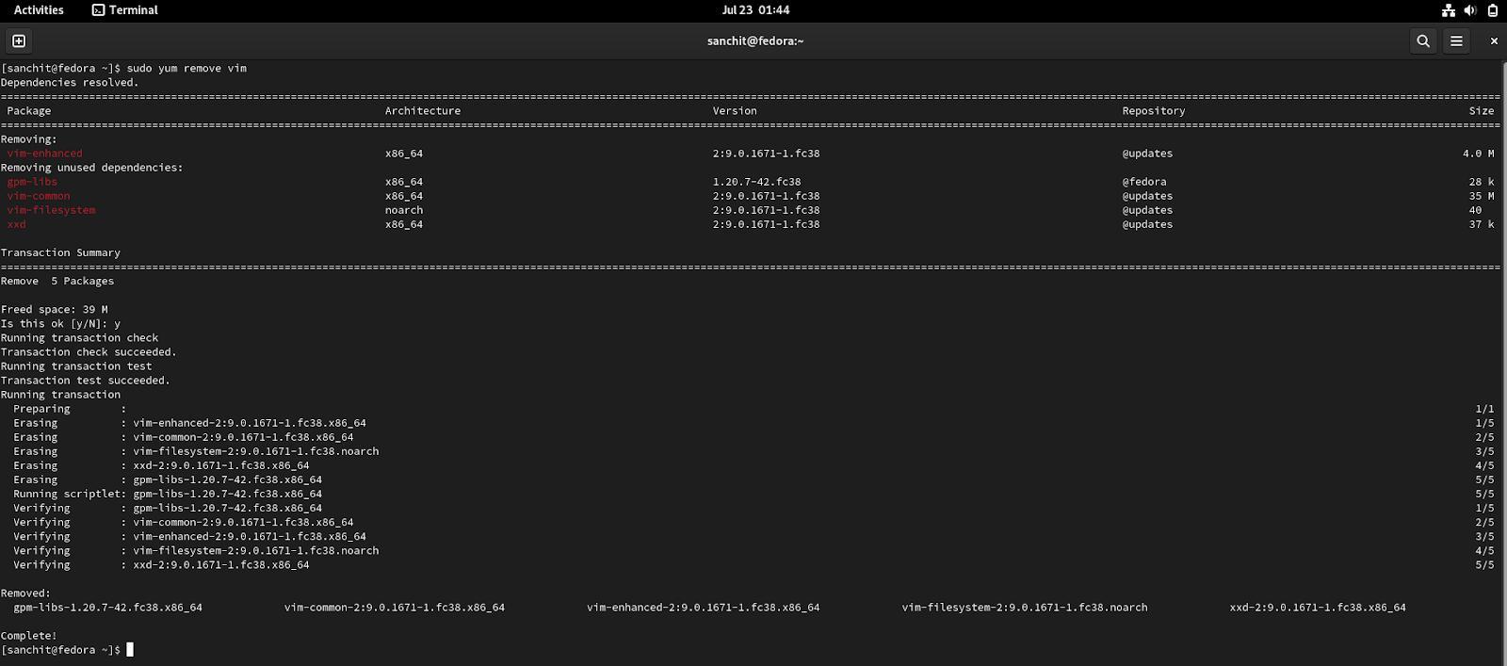
Task: Close the terminal window
Action: pyautogui.click(x=1494, y=41)
